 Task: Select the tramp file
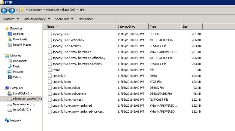pyautogui.click(x=56, y=70)
